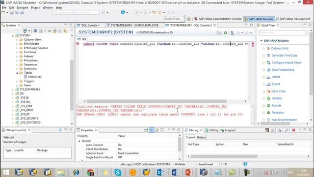This screenshot has width=314, height=177.
Task: Click the Activate icon in Quick View
Action: point(268,106)
